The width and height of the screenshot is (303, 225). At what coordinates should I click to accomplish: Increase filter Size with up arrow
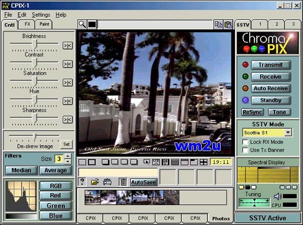point(68,156)
